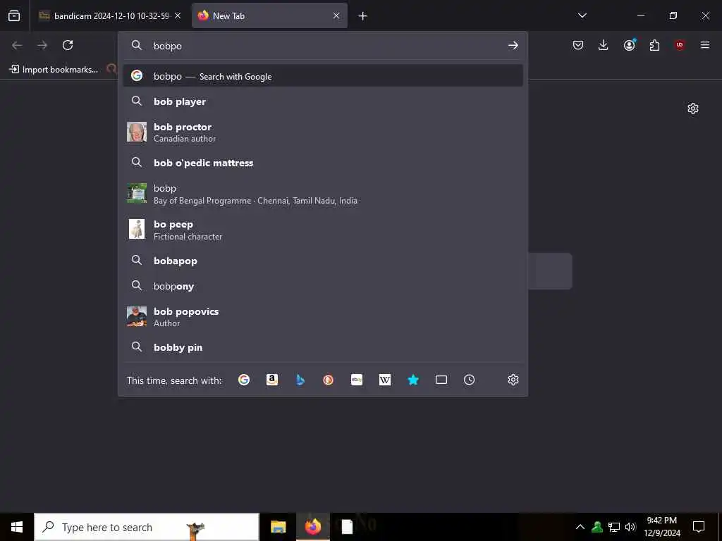Click the bo peep thumbnail image
The image size is (722, 541).
click(137, 229)
